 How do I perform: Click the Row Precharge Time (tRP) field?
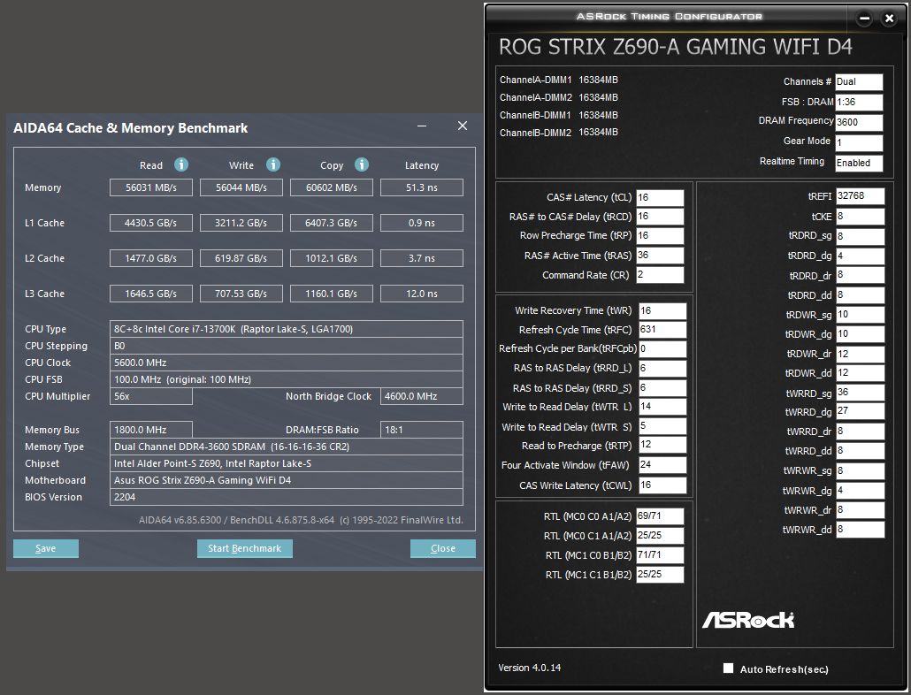click(x=660, y=236)
